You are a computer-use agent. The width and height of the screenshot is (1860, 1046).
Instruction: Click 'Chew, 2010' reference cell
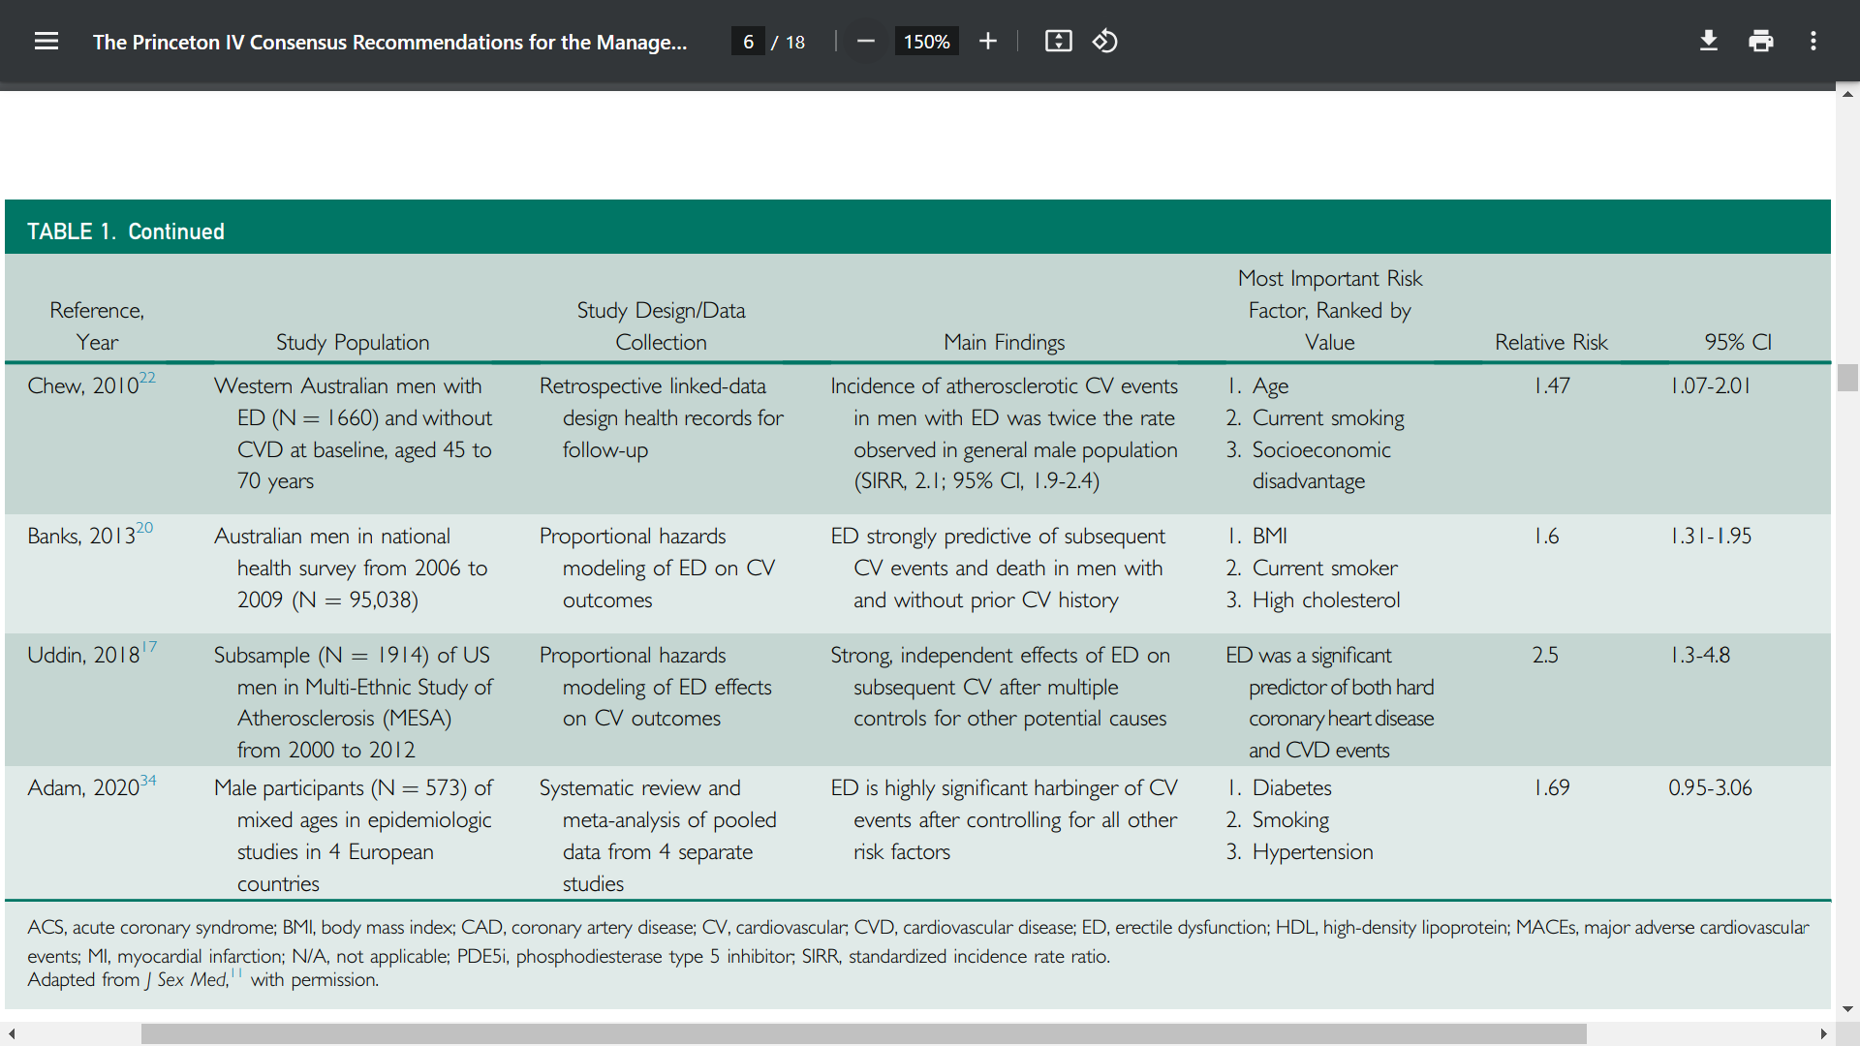[83, 385]
